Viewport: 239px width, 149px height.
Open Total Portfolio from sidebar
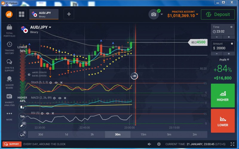[9, 31]
